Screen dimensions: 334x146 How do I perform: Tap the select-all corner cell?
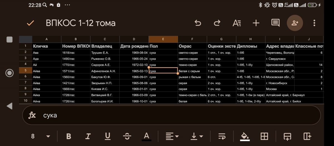coord(25,39)
